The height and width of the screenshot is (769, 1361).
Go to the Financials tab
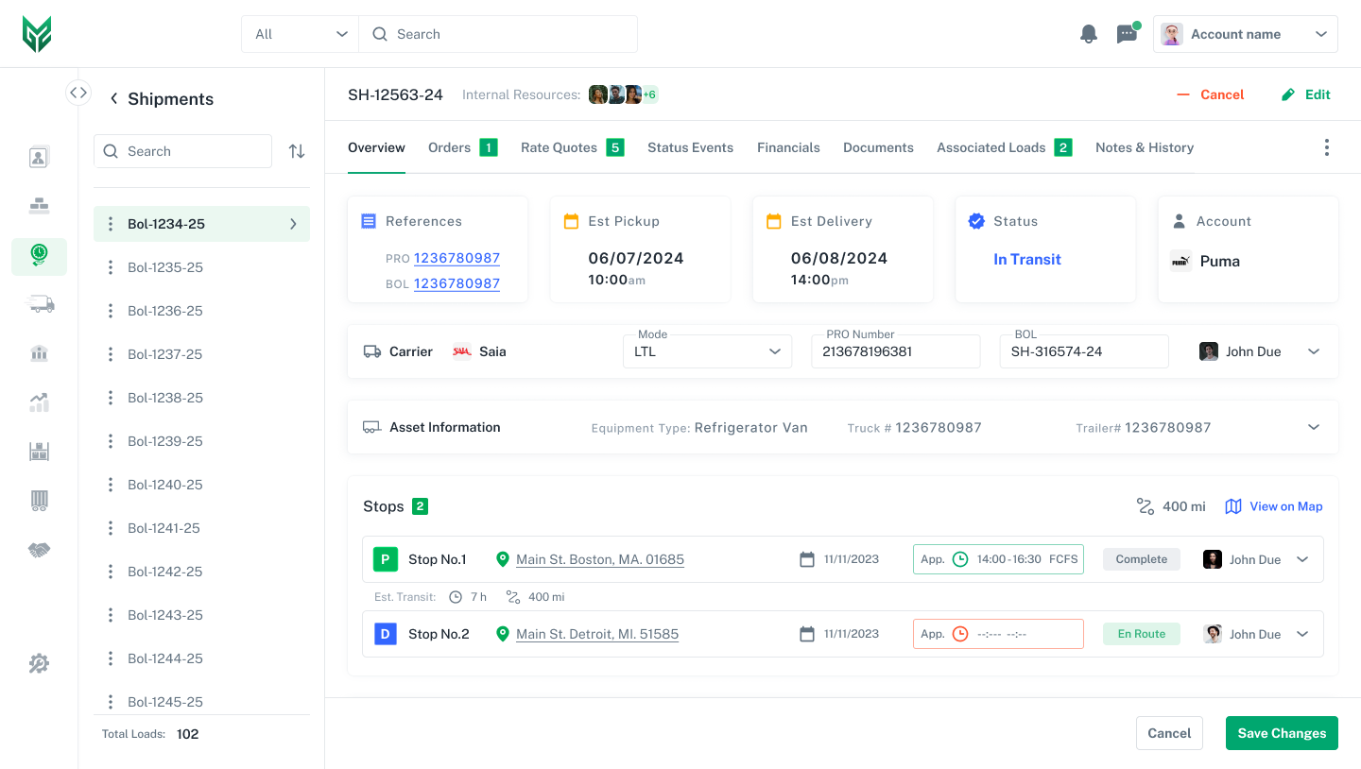click(x=788, y=147)
